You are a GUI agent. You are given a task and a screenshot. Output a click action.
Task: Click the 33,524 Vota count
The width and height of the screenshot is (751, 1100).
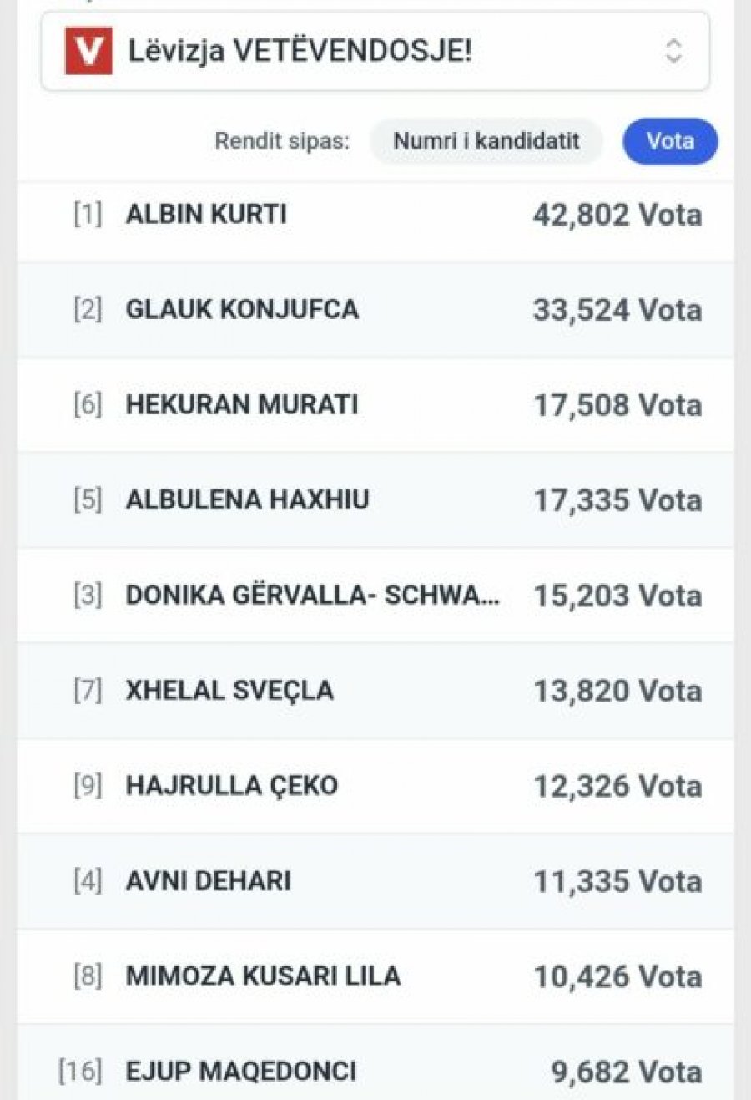[x=617, y=311]
